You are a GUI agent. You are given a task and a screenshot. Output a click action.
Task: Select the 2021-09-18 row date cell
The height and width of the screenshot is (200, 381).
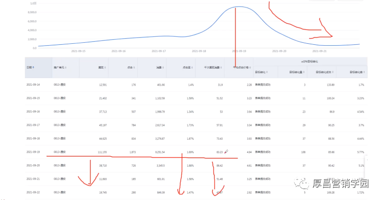coord(33,138)
